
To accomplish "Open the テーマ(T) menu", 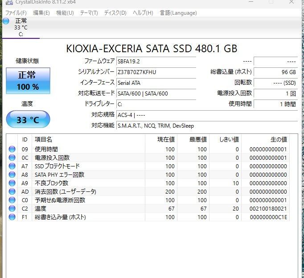I will pos(89,13).
